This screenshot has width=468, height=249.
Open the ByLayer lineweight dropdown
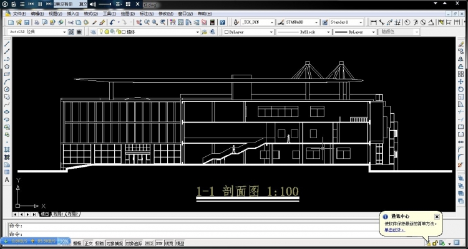click(x=354, y=32)
